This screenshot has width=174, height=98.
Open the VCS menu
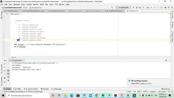click(x=56, y=4)
